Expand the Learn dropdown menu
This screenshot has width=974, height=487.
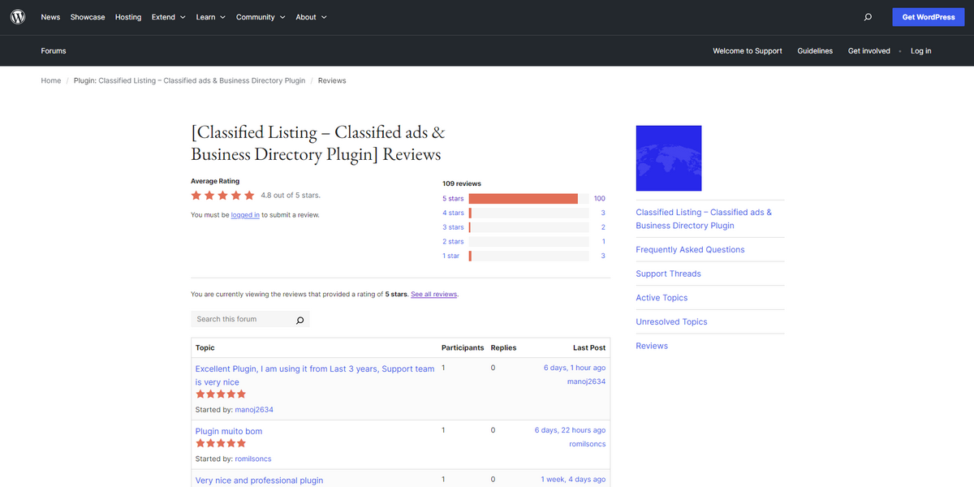click(x=210, y=17)
